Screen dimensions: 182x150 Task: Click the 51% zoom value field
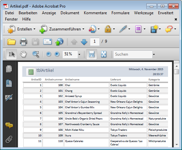pyautogui.click(x=70, y=54)
